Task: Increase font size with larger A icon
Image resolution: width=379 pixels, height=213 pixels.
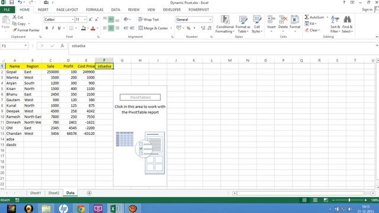Action: 91,20
